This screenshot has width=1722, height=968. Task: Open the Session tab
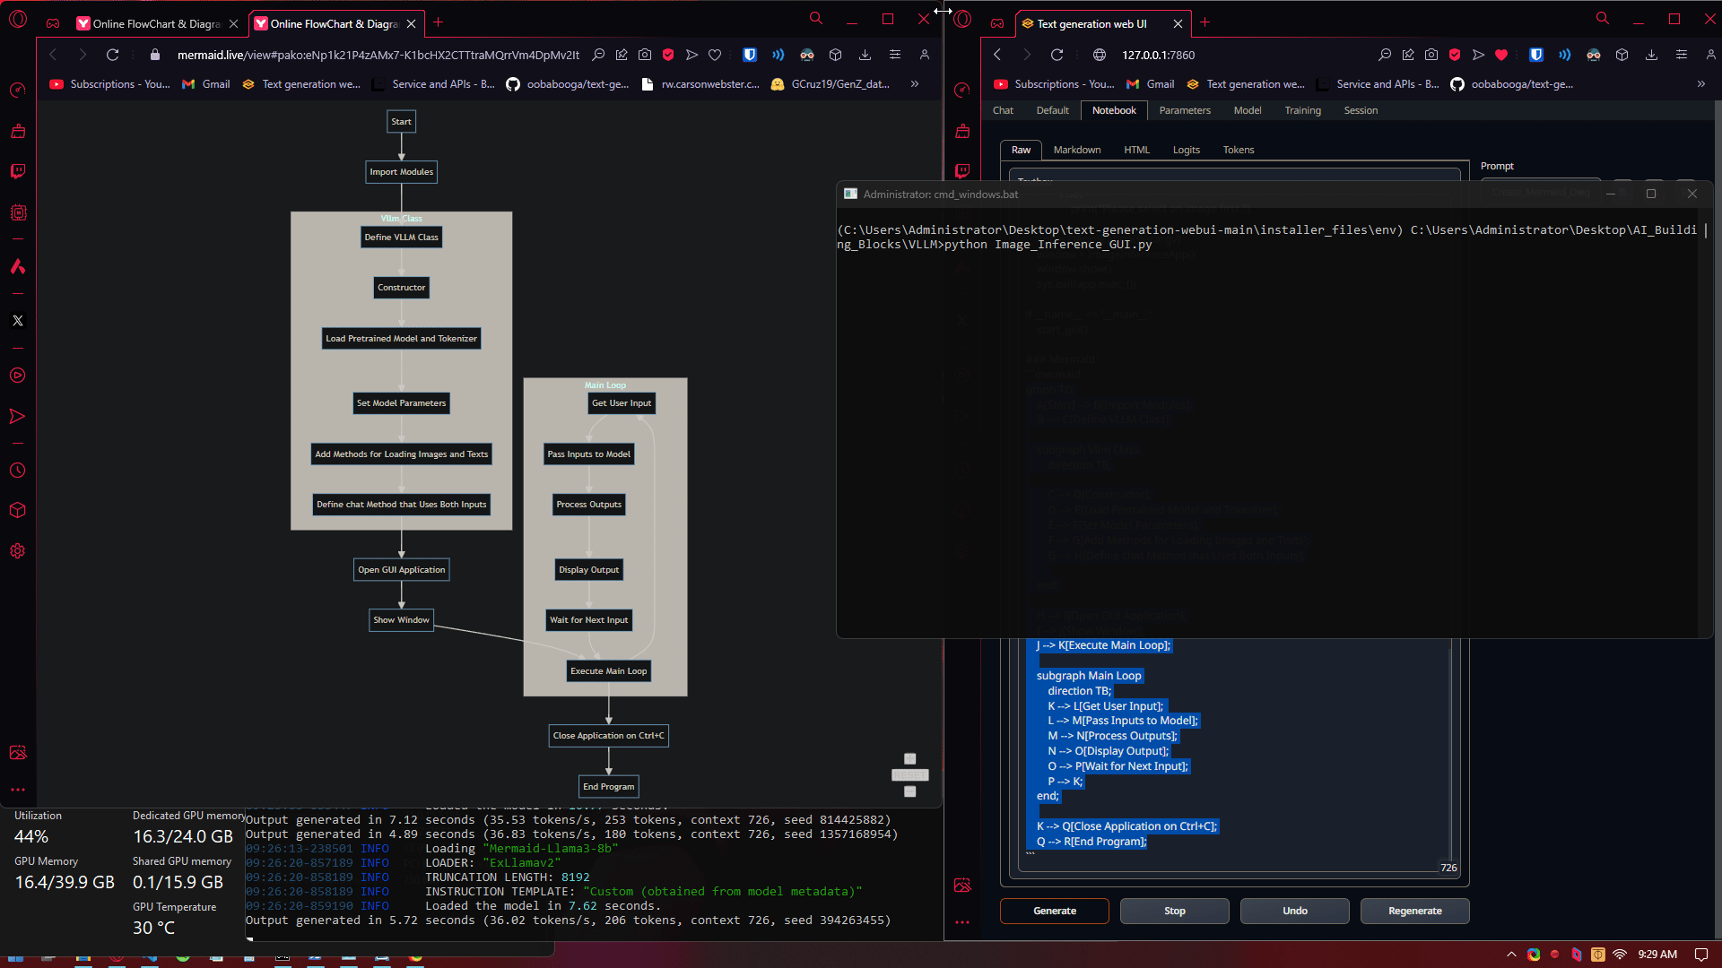1361,110
